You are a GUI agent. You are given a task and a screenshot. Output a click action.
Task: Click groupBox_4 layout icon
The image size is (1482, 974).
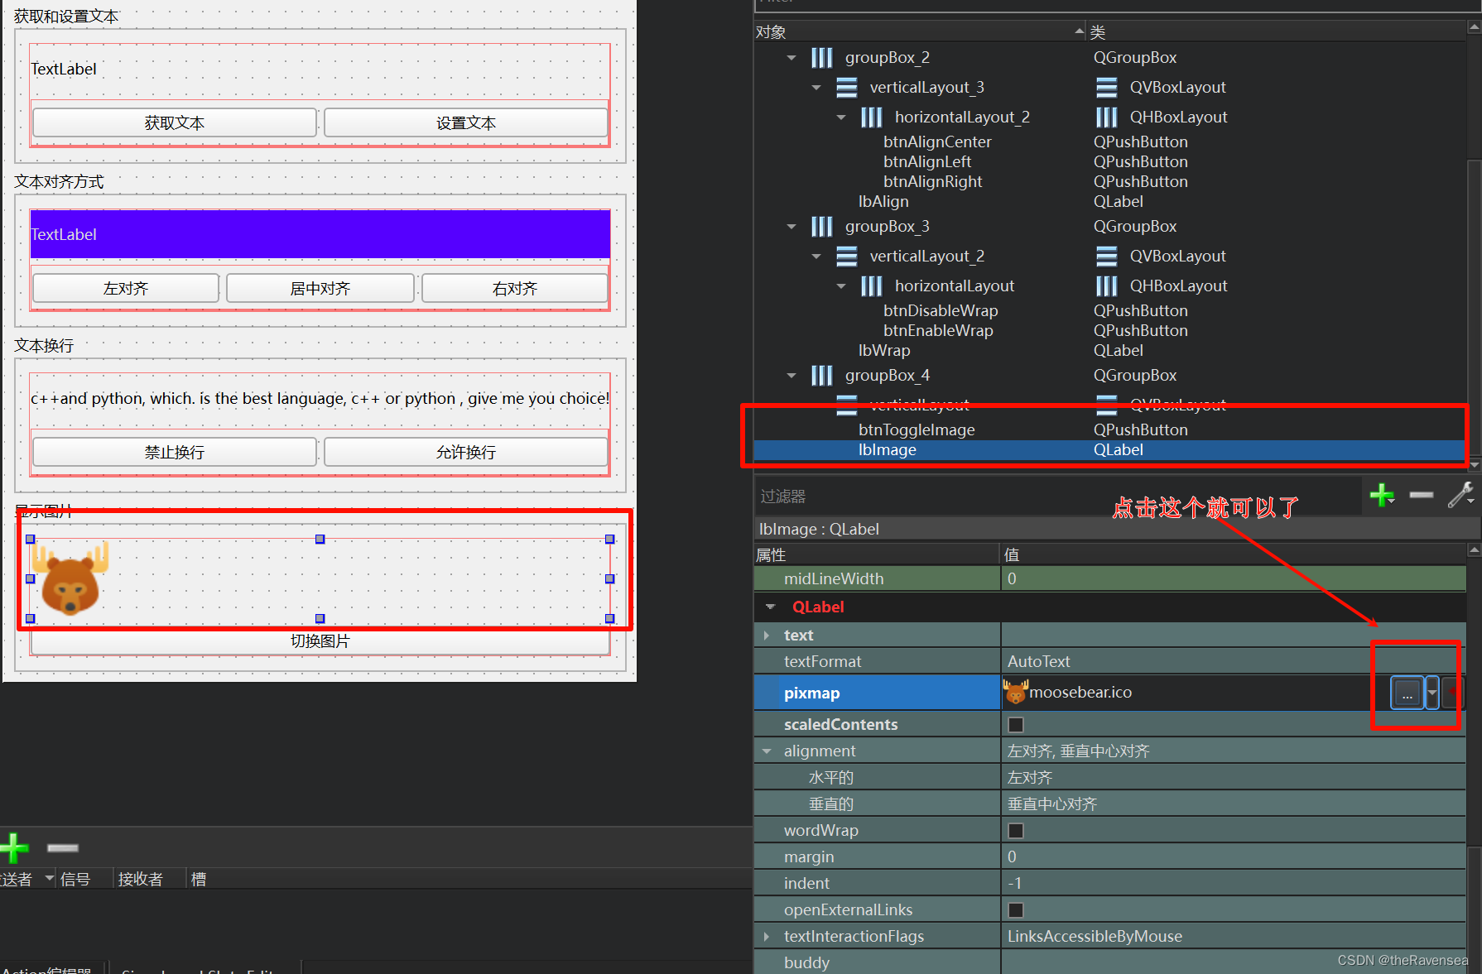[x=822, y=376]
